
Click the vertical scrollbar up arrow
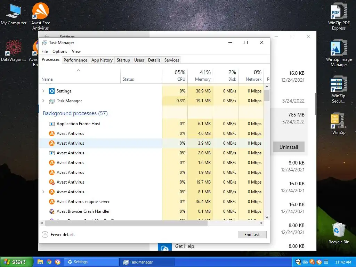(267, 87)
